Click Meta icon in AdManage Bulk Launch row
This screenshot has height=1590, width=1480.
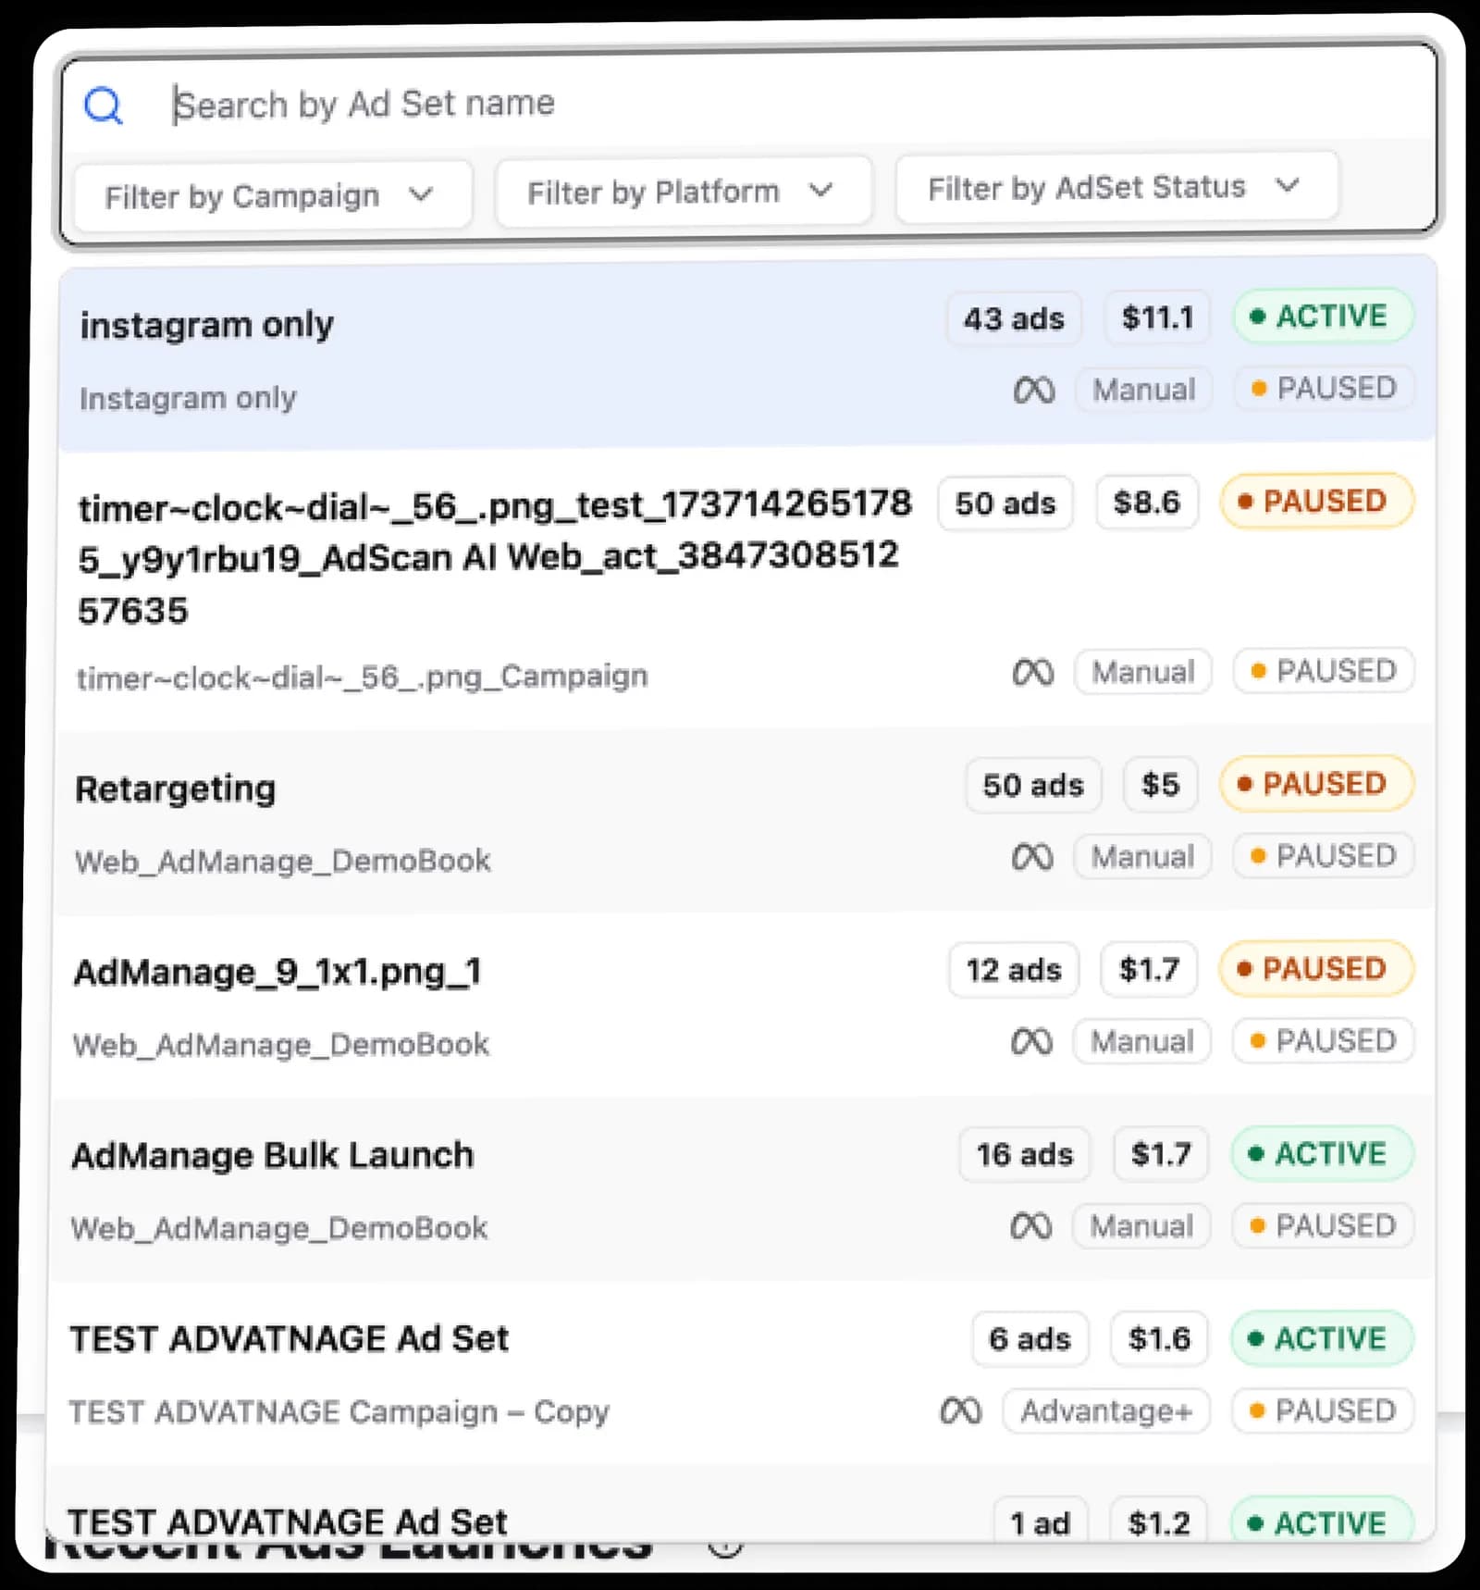click(x=1031, y=1227)
